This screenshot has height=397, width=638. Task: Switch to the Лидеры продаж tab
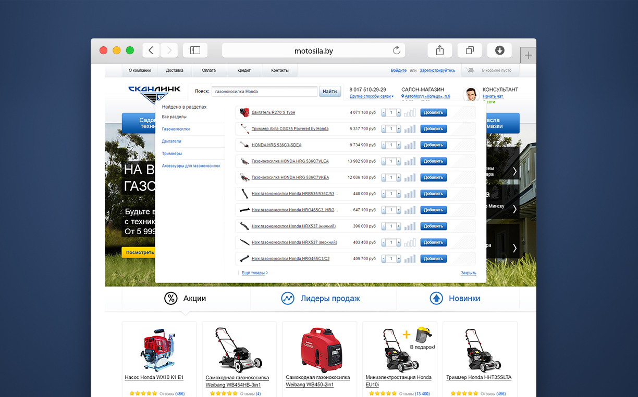(x=330, y=299)
